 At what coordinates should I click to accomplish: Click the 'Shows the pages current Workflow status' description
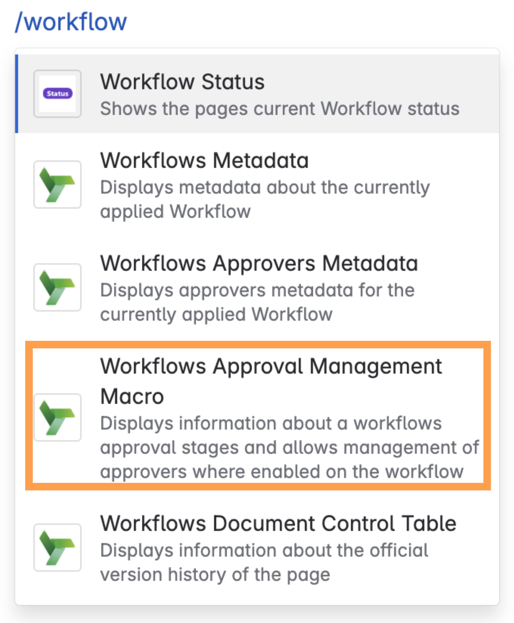pos(280,109)
